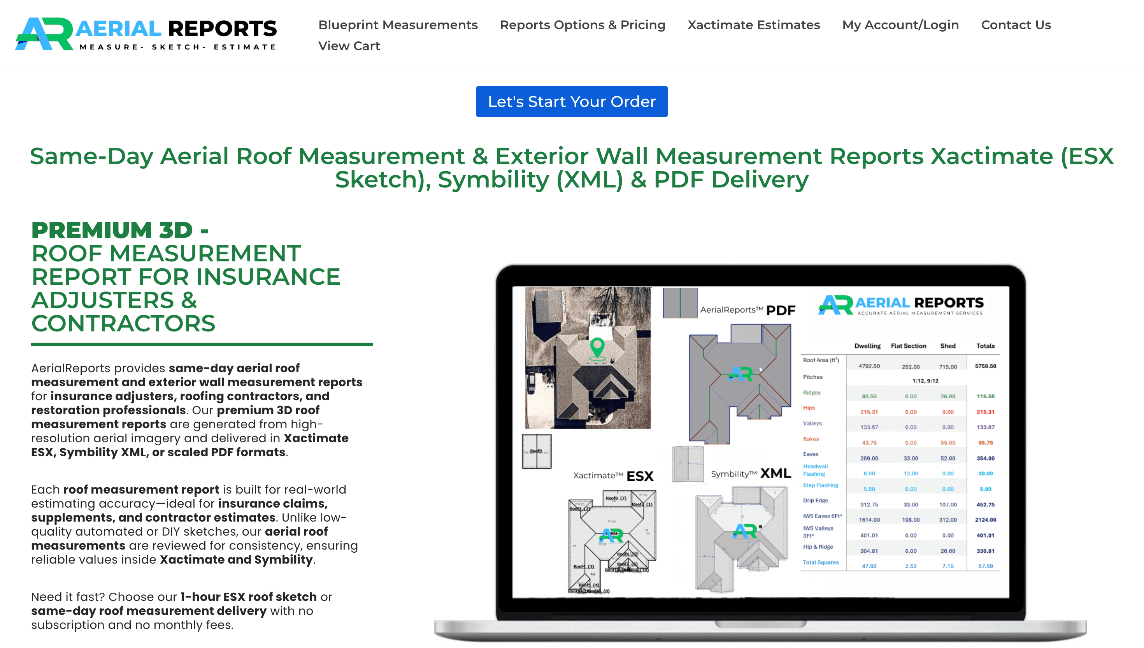
Task: Click the 'Same-Day Aerial Roof Measurement' main heading
Action: pyautogui.click(x=572, y=168)
